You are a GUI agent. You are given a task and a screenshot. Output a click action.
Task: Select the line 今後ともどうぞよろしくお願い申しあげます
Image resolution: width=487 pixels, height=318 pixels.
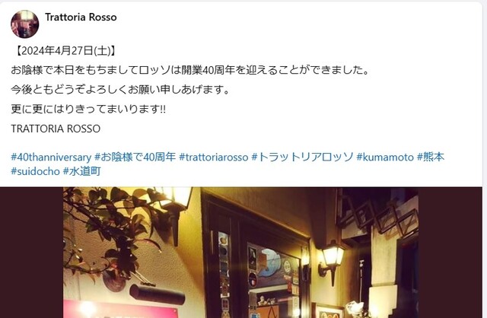[120, 90]
